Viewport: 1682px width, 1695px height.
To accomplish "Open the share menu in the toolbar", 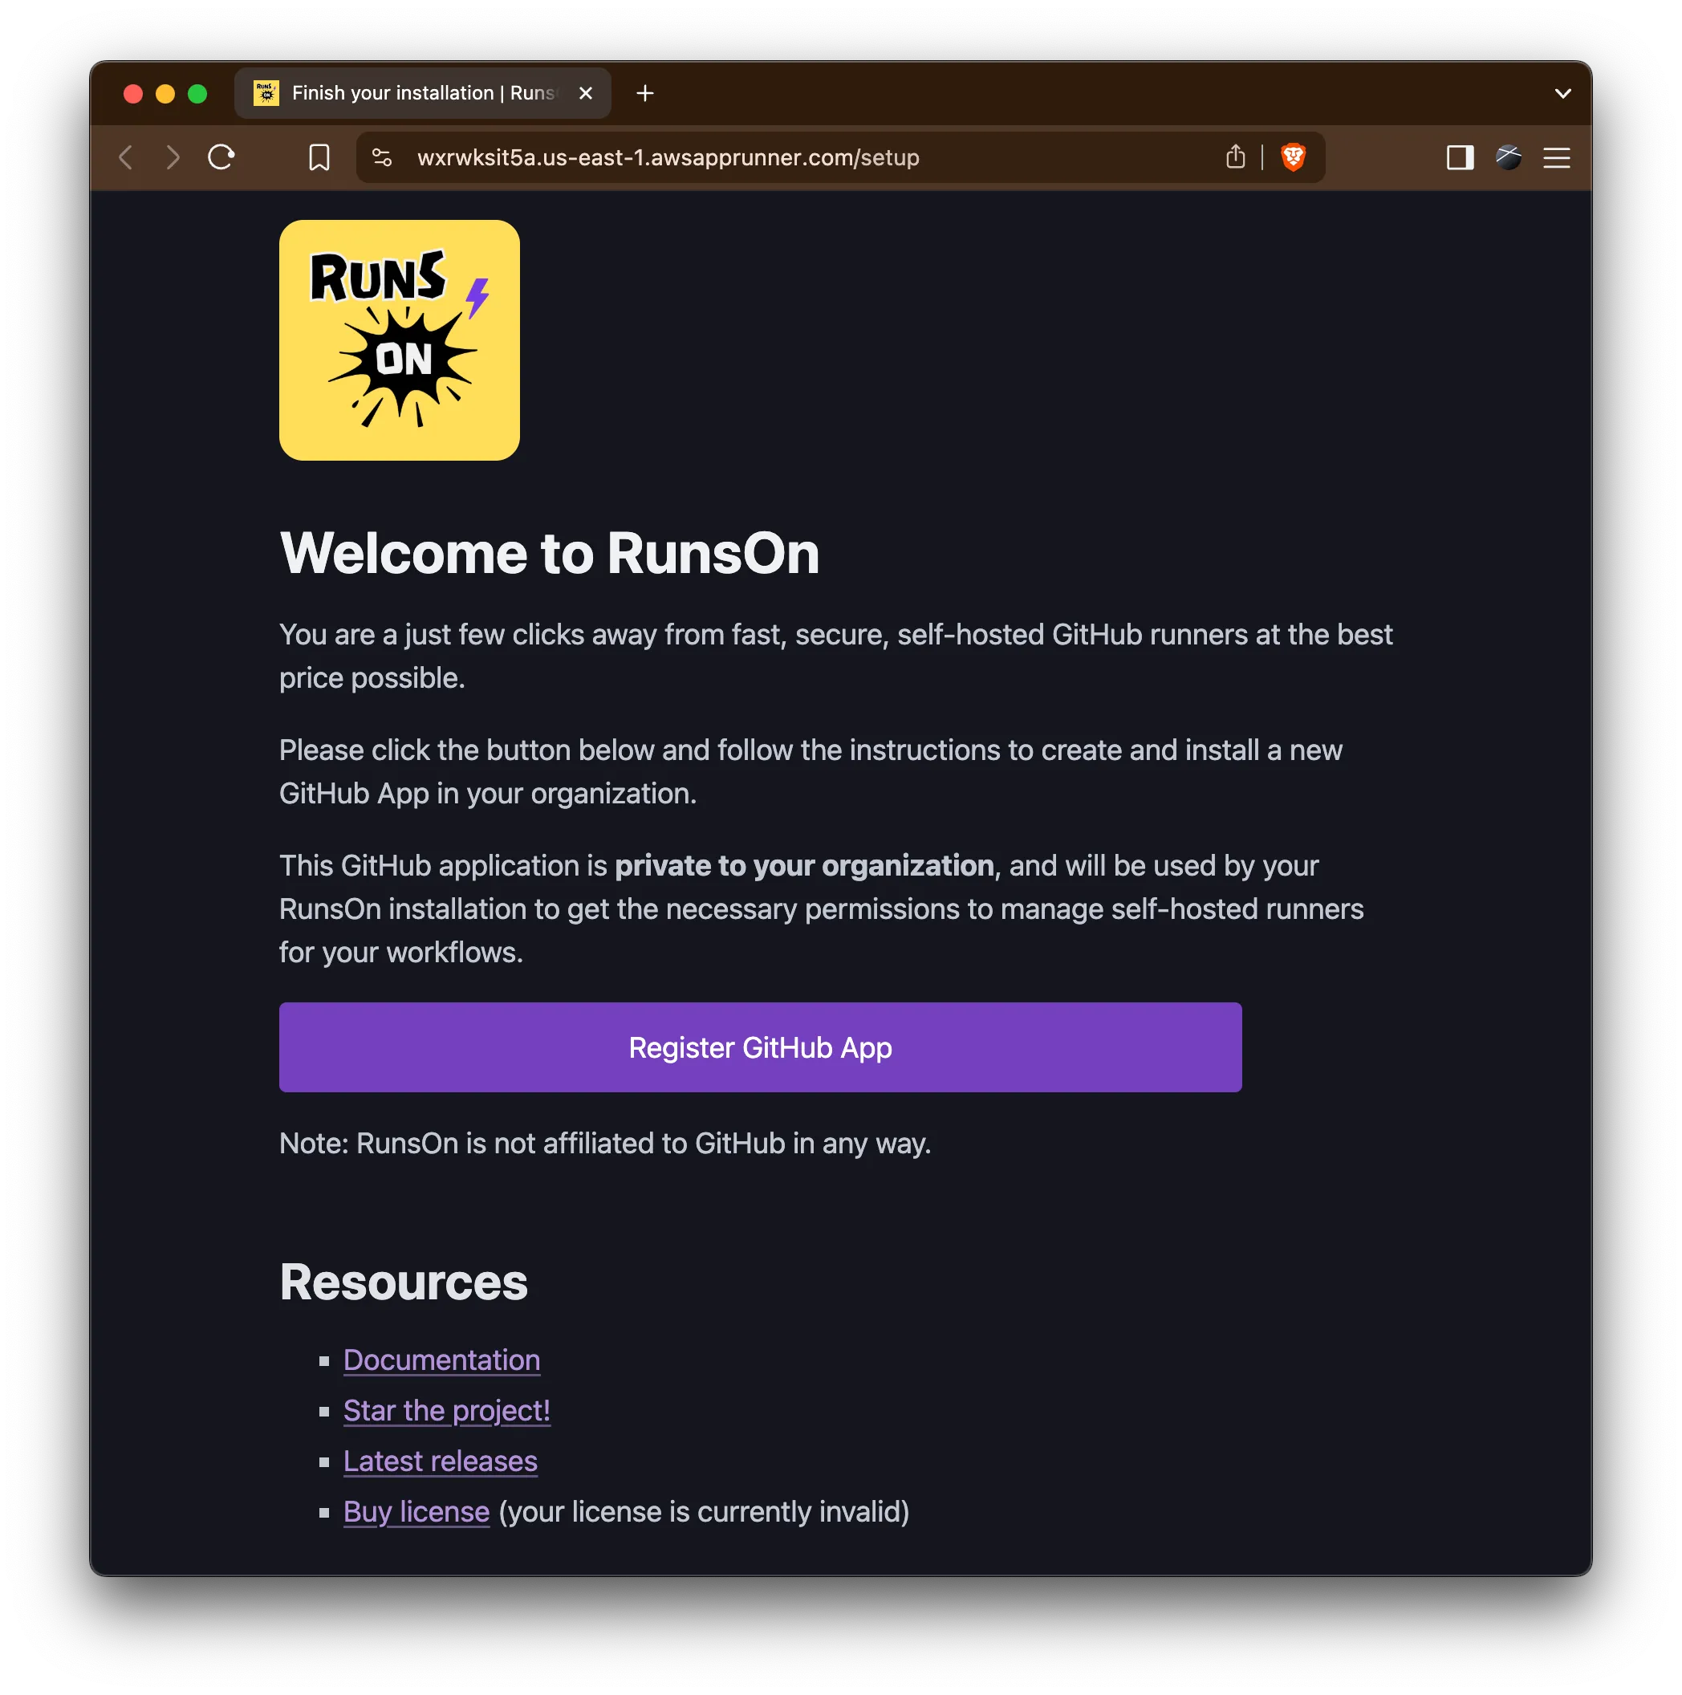I will (1235, 157).
